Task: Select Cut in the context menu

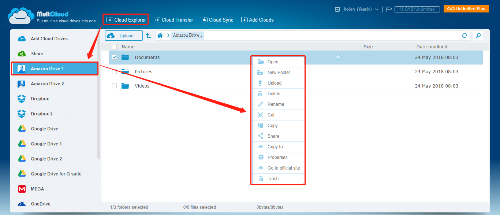Action: pos(278,115)
